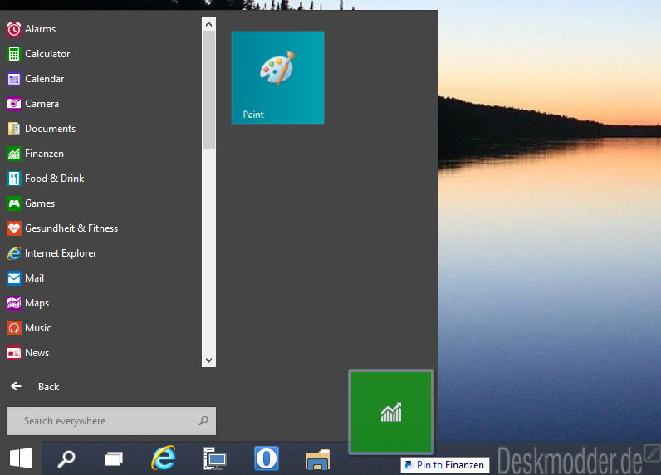Open the Paint tile

tap(277, 77)
